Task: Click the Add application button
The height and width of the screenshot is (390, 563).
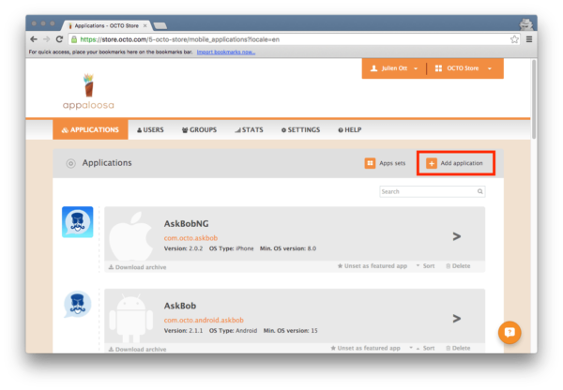Action: [x=456, y=163]
